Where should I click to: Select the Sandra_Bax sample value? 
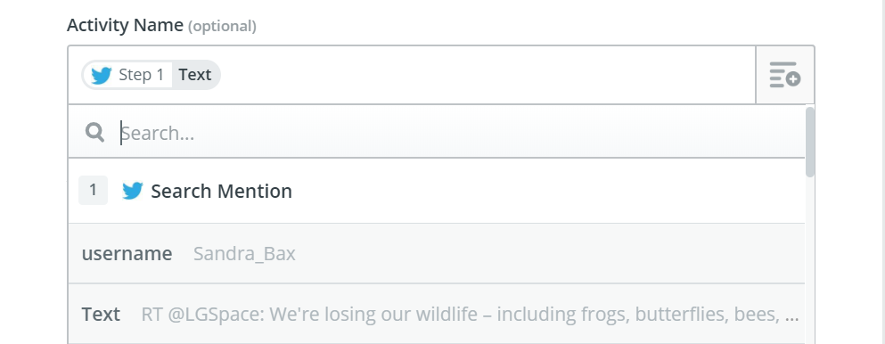(244, 254)
